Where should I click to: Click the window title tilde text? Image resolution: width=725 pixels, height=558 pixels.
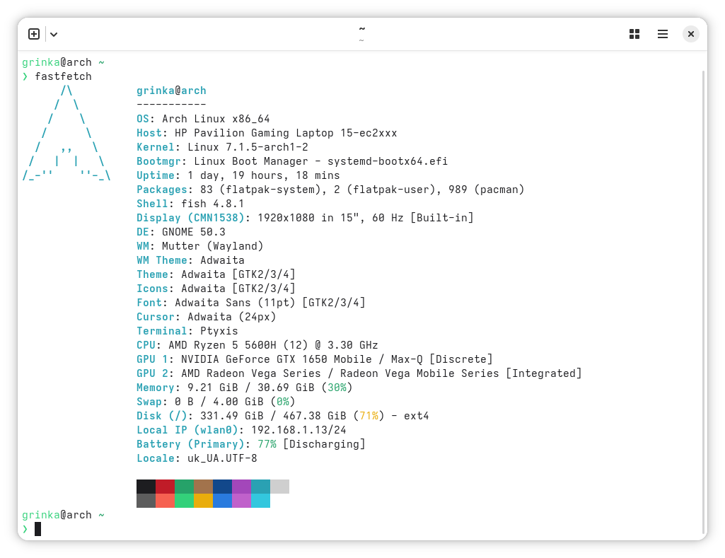click(x=362, y=29)
